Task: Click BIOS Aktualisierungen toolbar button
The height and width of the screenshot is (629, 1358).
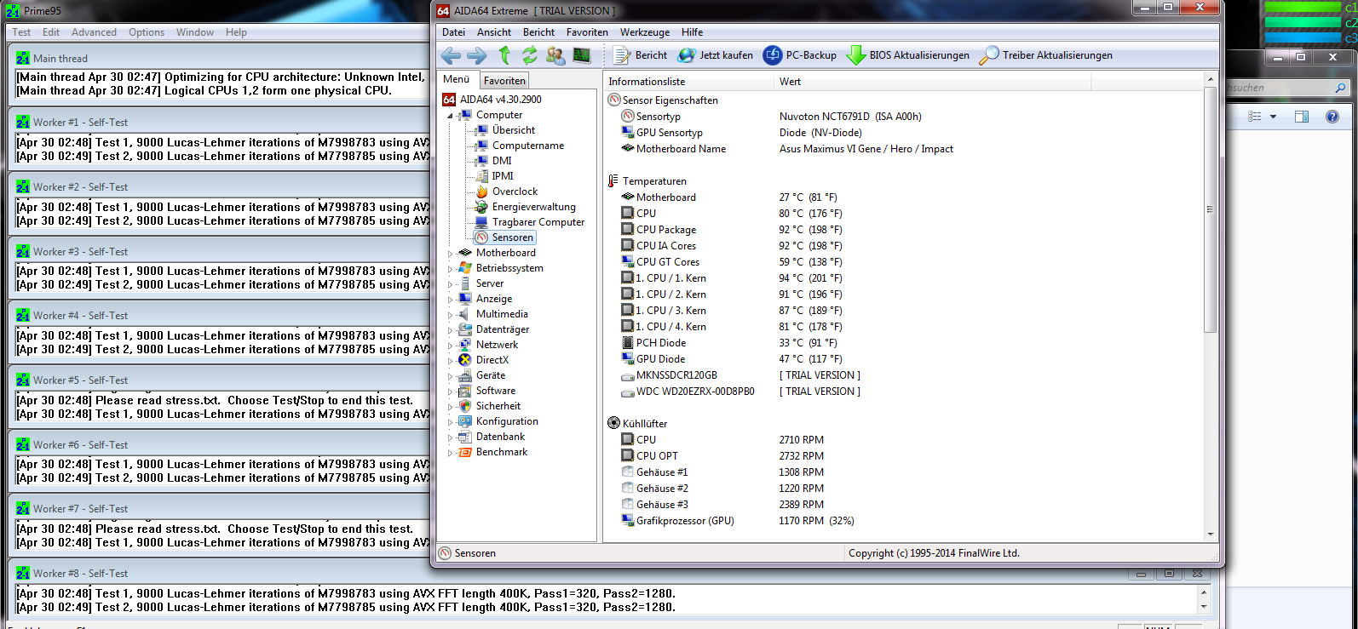Action: (908, 55)
